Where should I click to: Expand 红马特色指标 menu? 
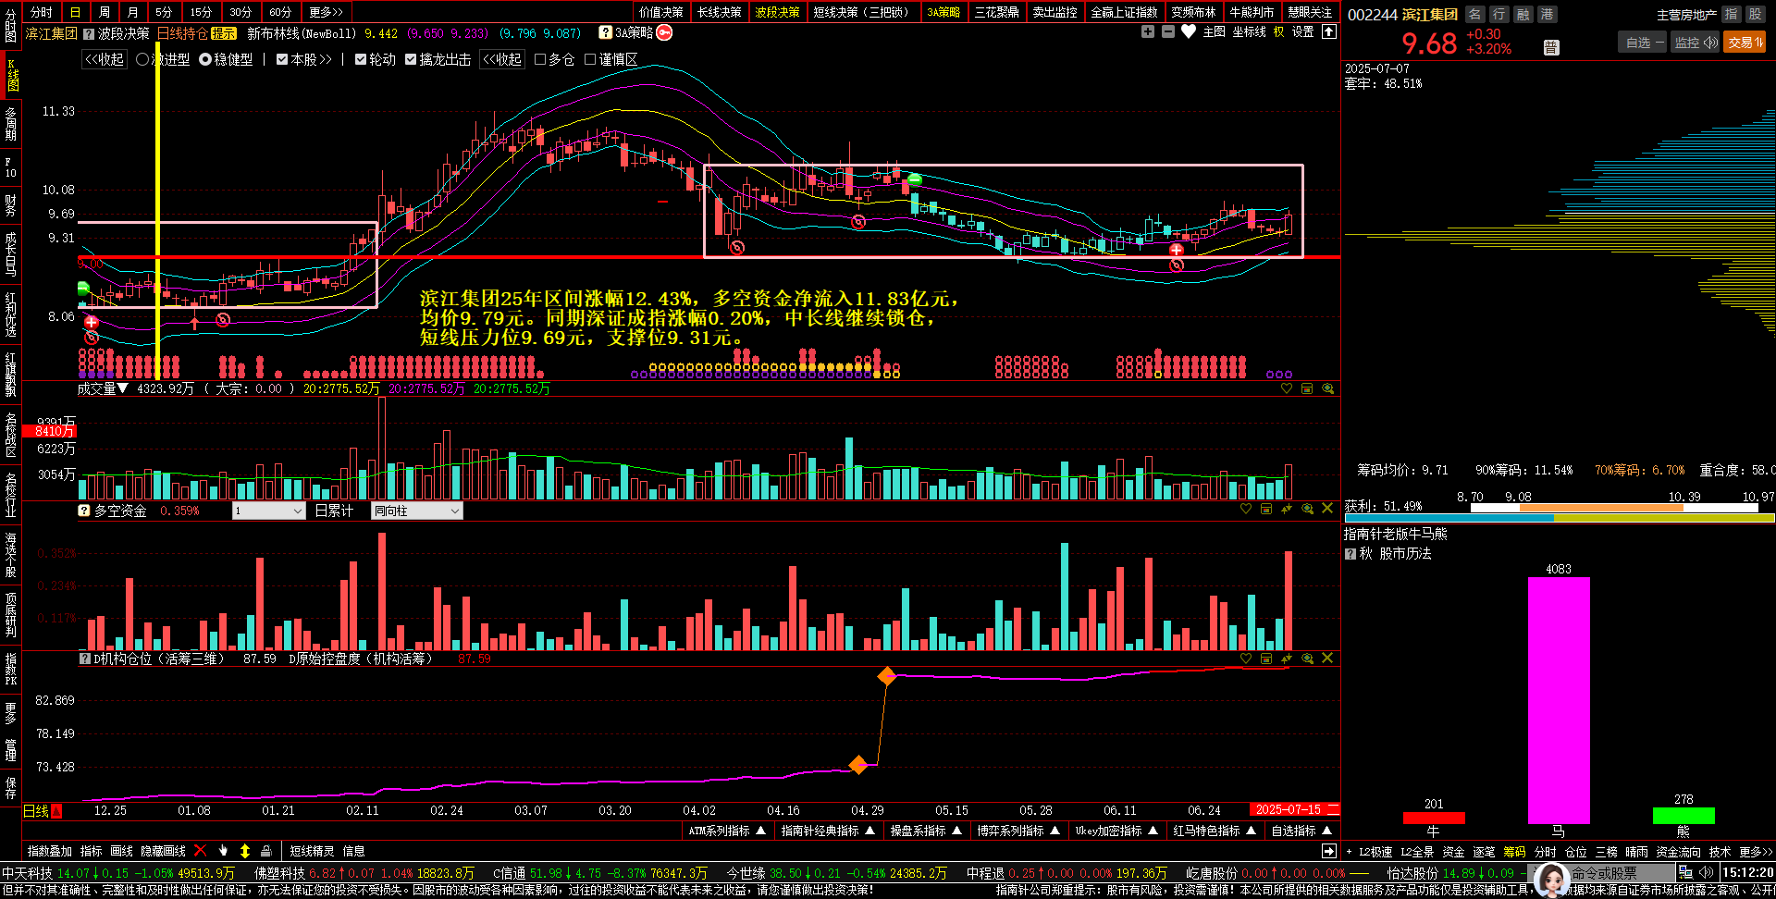click(x=1215, y=831)
